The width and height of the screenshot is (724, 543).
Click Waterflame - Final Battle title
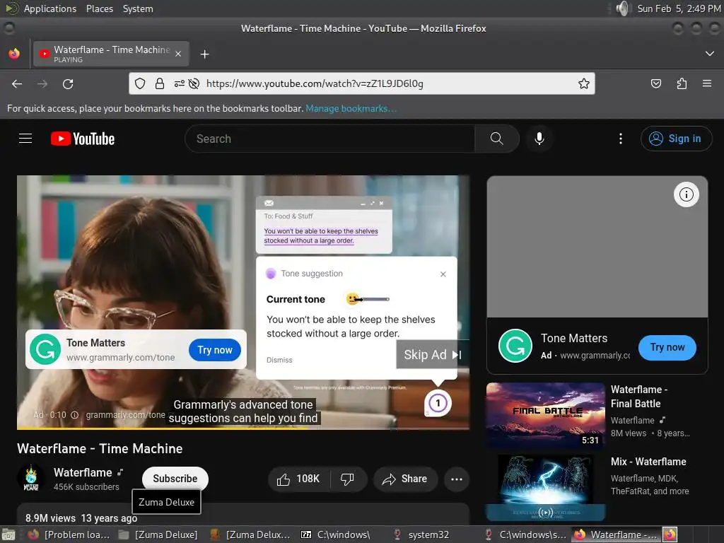tap(639, 397)
